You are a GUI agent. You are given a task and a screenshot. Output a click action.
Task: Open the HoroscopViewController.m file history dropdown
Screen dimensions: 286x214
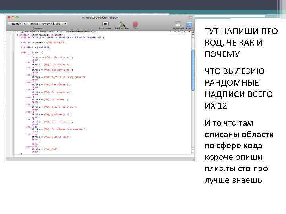tap(41, 32)
